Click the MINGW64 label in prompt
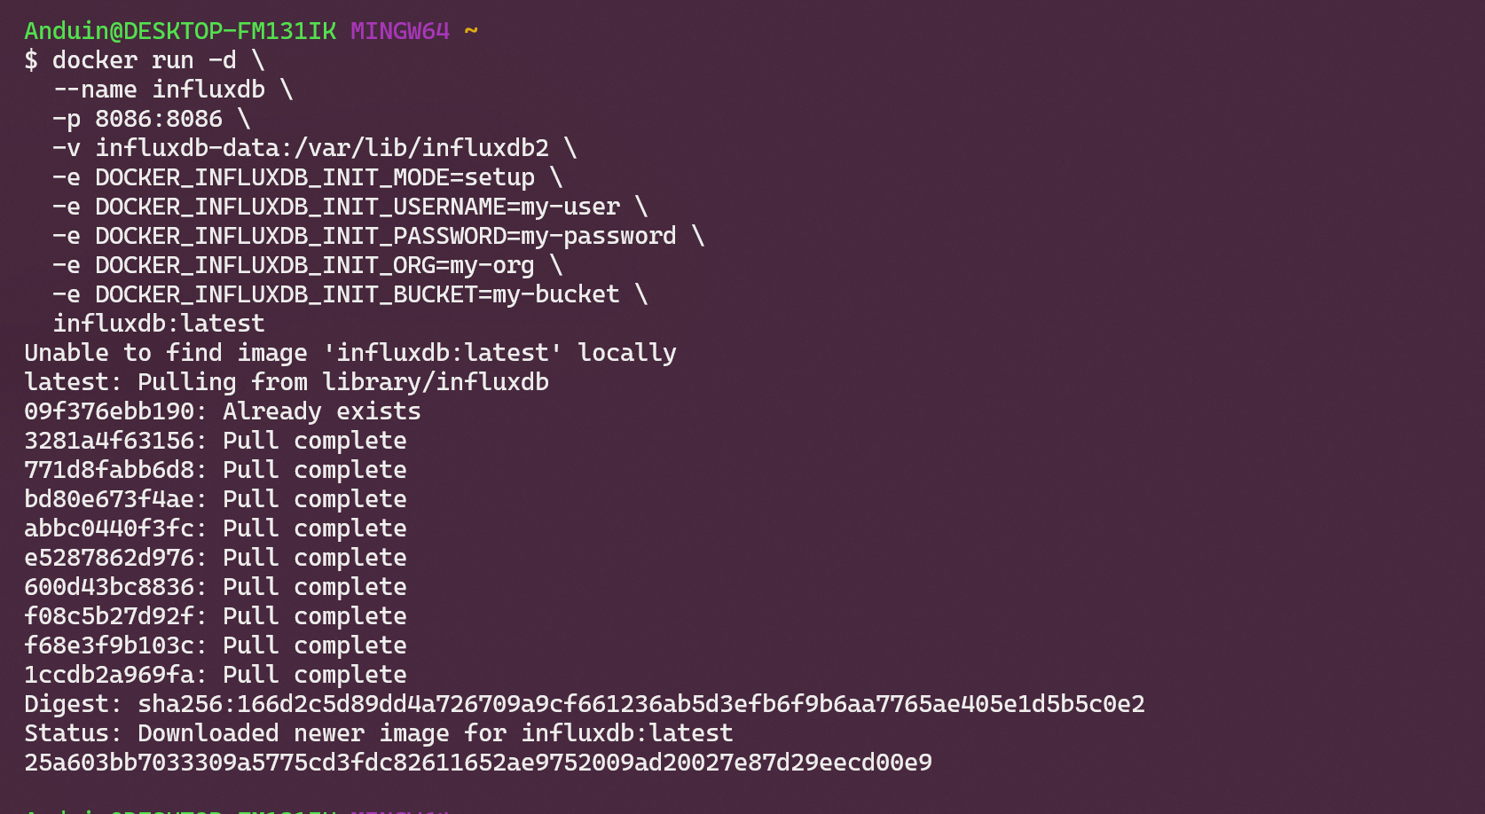Screen dimensions: 1485x814 coord(399,31)
